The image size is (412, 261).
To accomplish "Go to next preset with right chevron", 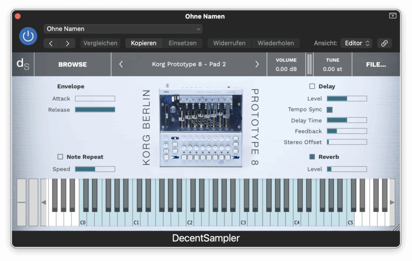I will [x=67, y=43].
